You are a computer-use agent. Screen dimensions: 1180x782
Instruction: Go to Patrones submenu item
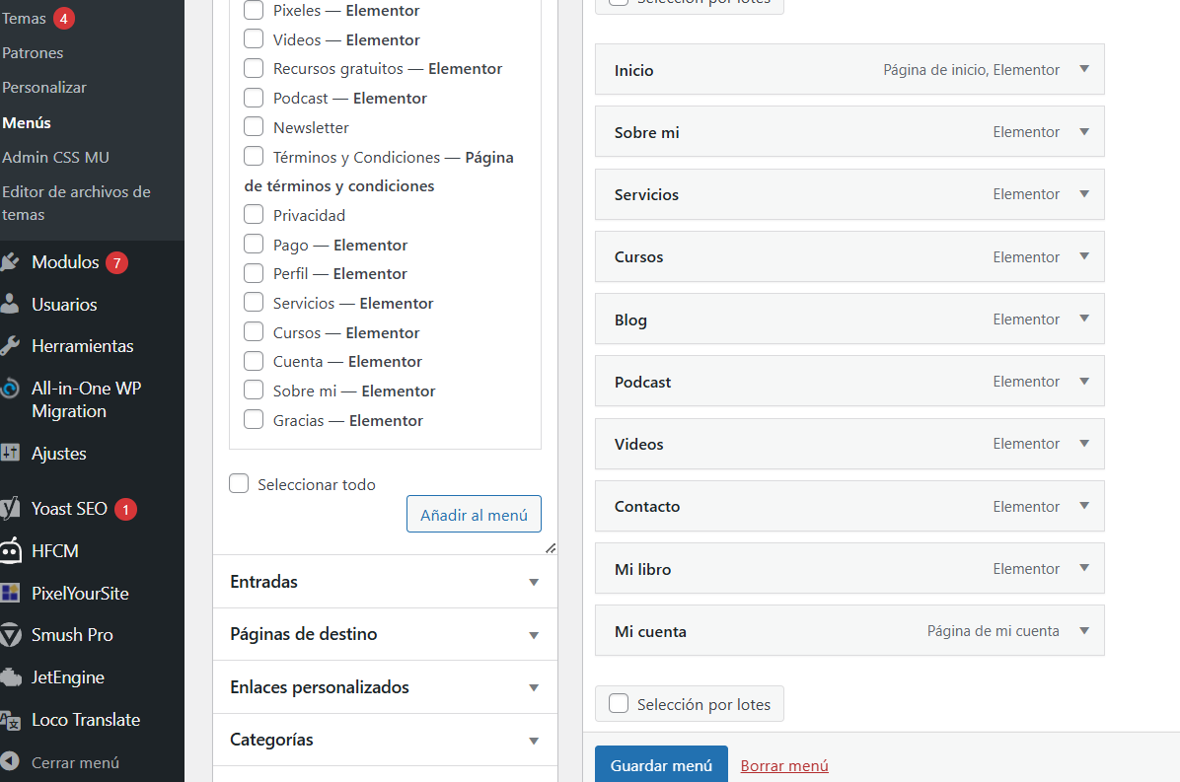(33, 52)
